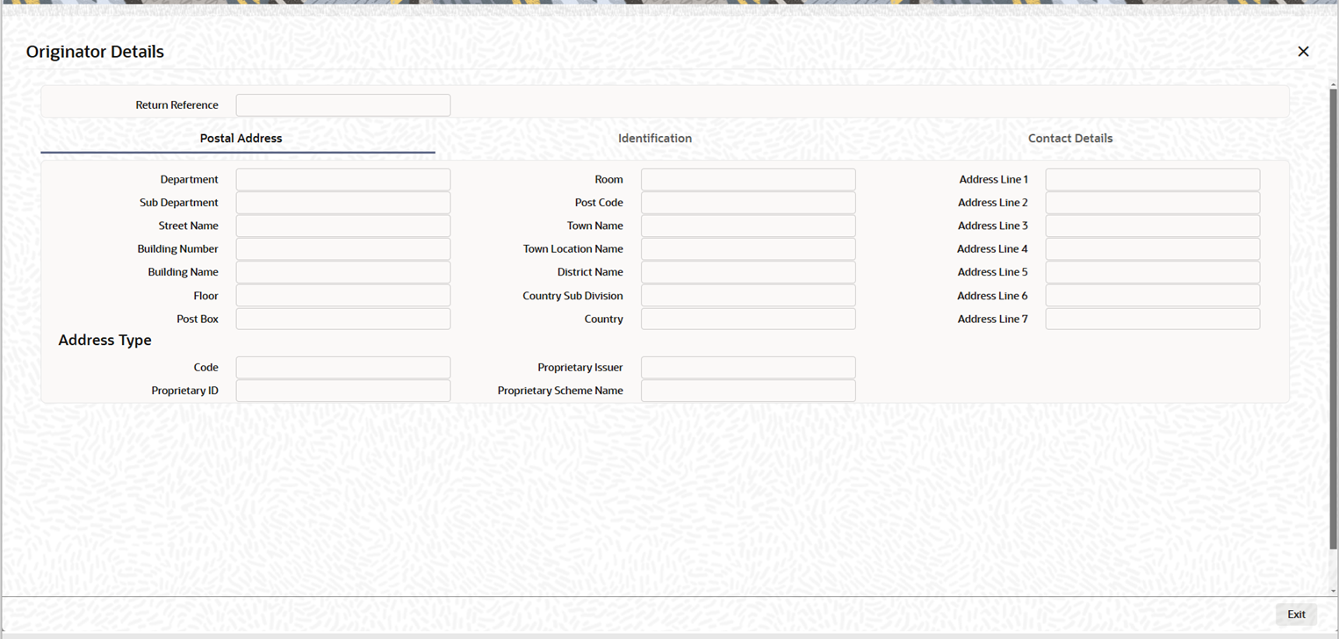
Task: Focus the Post Code field
Action: [748, 203]
